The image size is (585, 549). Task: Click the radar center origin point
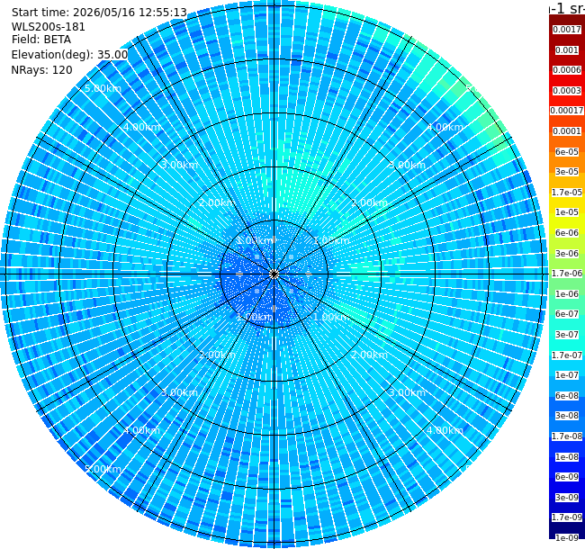click(274, 274)
